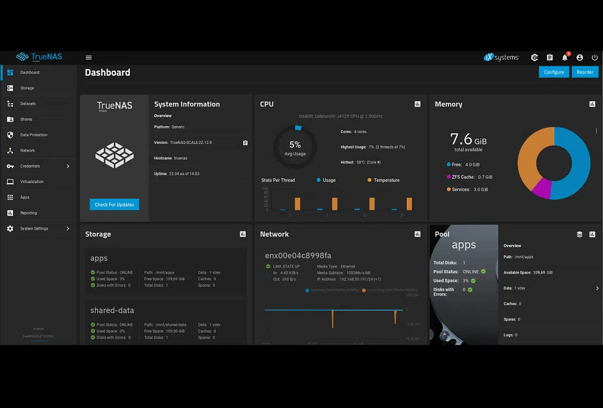The image size is (603, 408).
Task: Click the blue Free memory legend dot
Action: (449, 165)
